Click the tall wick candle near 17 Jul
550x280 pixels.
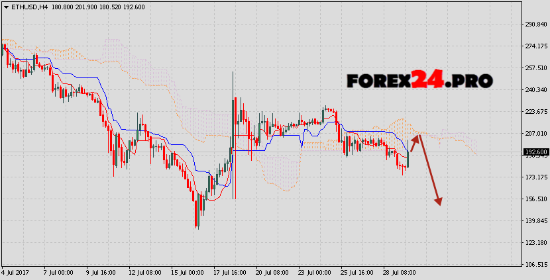coord(233,132)
